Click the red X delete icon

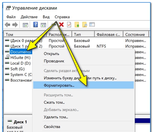[61, 25]
